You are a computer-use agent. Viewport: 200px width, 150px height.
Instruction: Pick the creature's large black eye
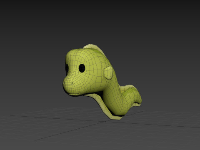[82, 68]
